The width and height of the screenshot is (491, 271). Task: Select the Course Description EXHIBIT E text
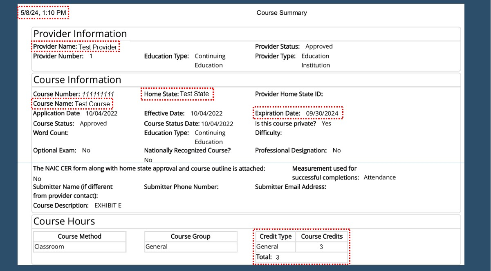pos(108,206)
